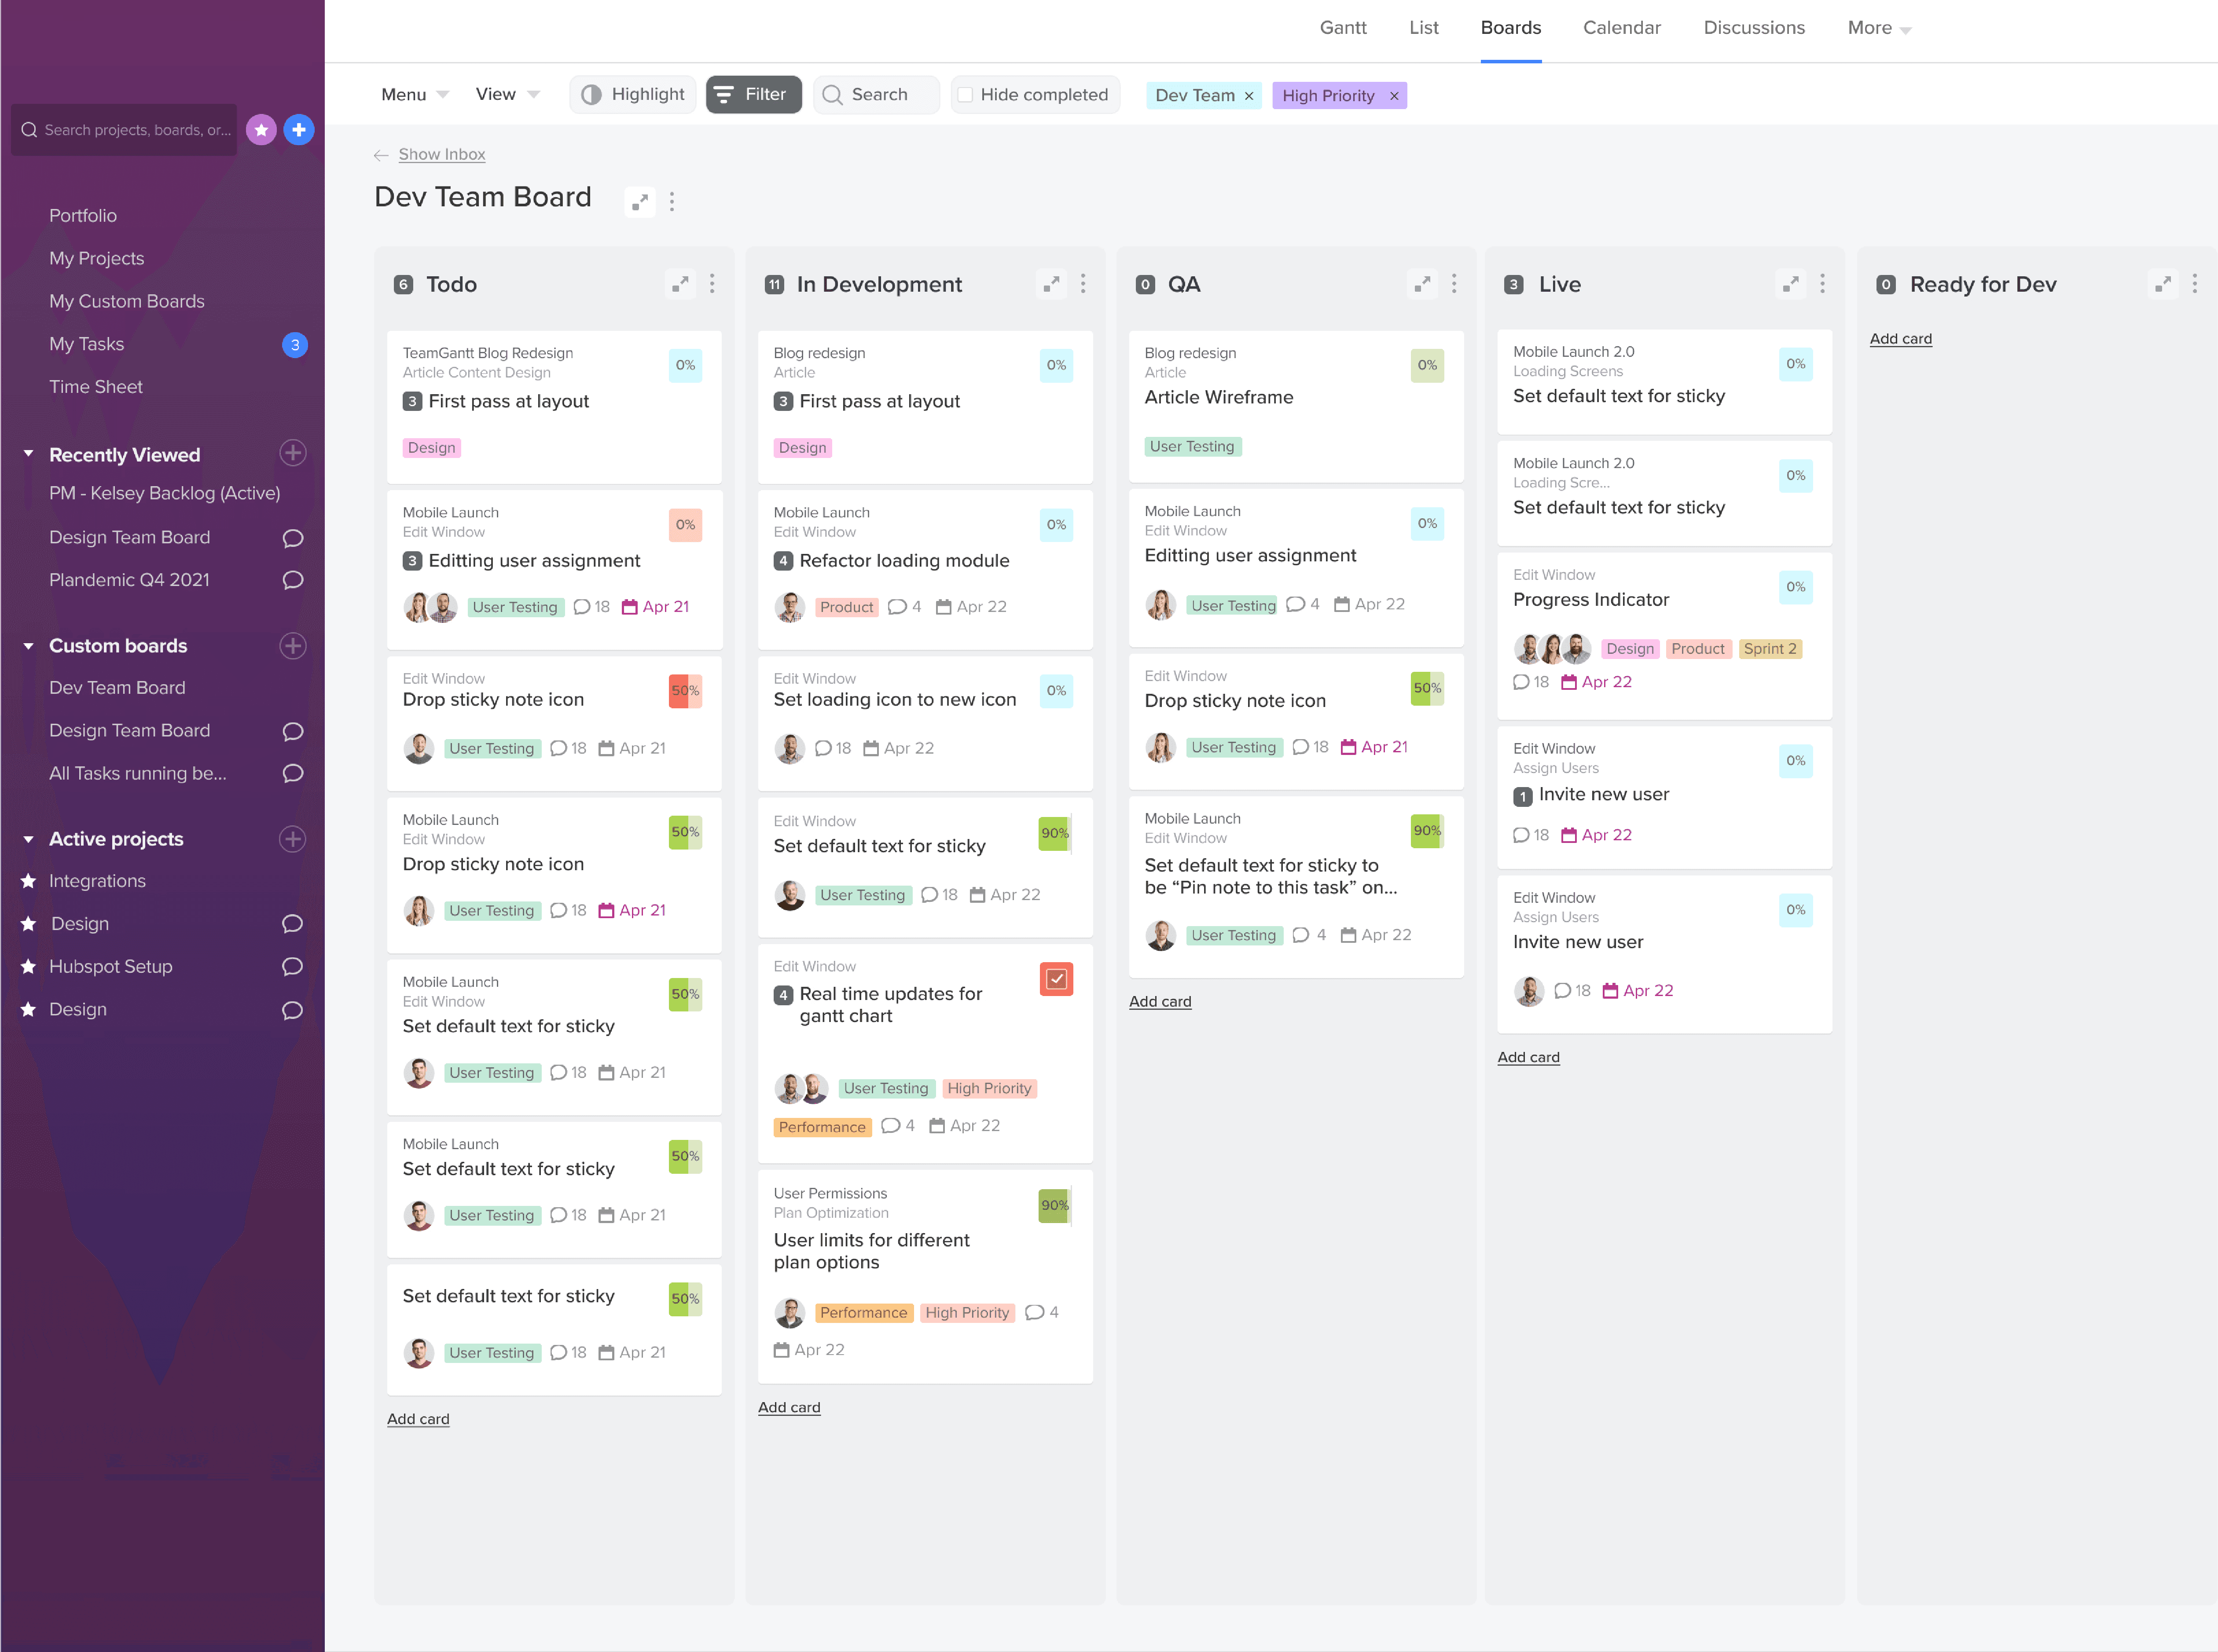
Task: Click expand icon beside Dev Team Board title
Action: pyautogui.click(x=640, y=201)
